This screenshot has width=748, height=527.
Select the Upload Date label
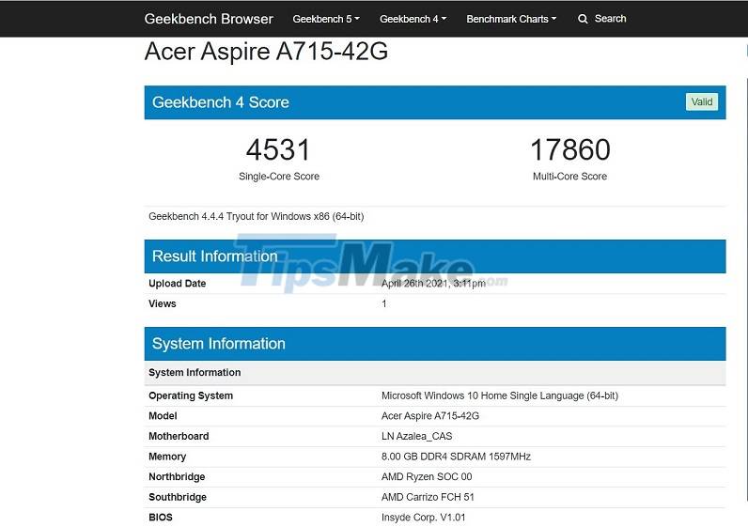(177, 284)
